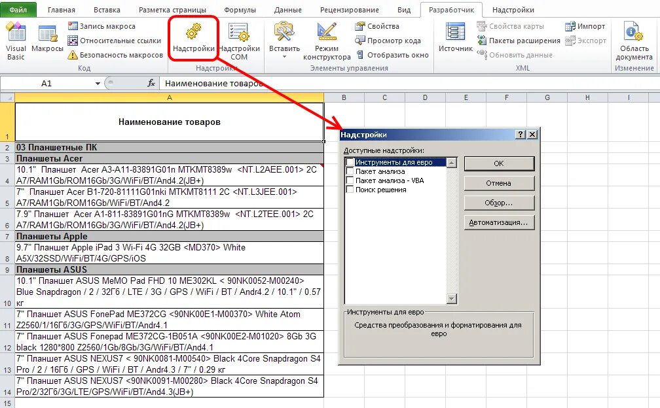The image size is (660, 408).
Task: Click Просмотр кода
Action: pos(388,41)
